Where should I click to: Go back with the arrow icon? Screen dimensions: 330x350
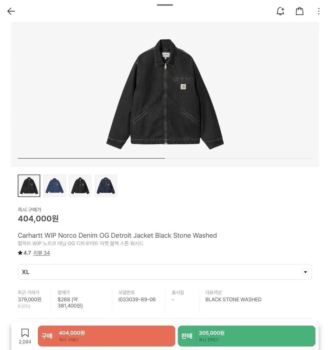pyautogui.click(x=11, y=11)
